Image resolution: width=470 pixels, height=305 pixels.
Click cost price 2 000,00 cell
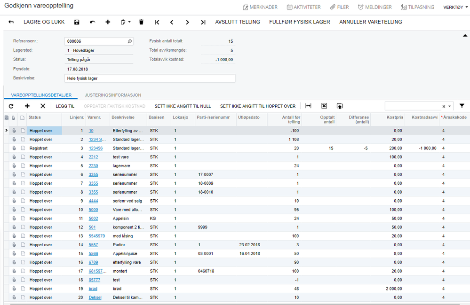tap(388, 289)
